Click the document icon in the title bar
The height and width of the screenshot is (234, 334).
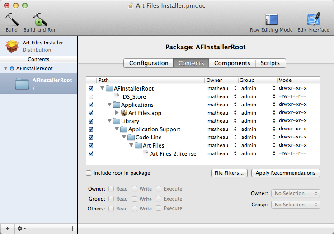[x=131, y=5]
